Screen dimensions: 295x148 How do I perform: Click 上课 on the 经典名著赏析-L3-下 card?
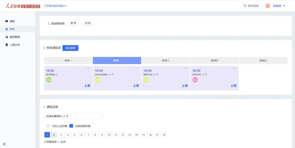[x=136, y=86]
